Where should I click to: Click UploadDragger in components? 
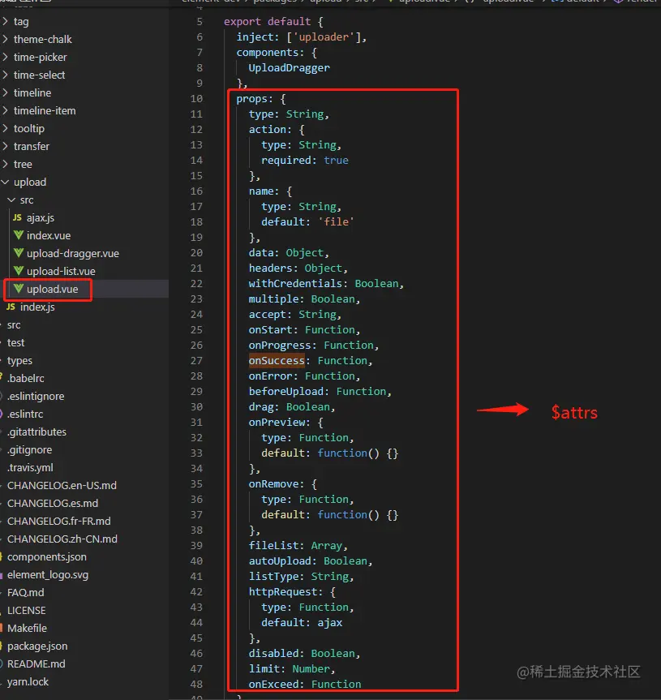coord(290,68)
